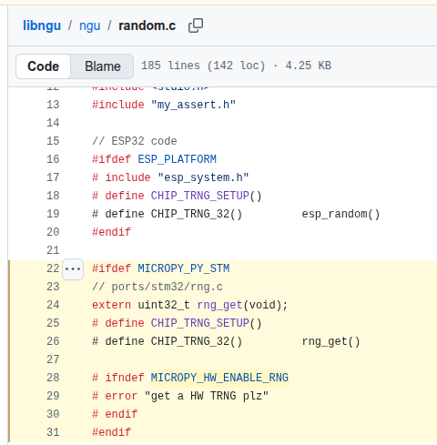Click the MICROPY_PY_STM identifier
Image resolution: width=437 pixels, height=445 pixels.
pyautogui.click(x=184, y=268)
